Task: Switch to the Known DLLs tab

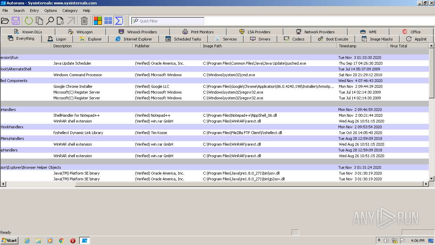Action: (28, 32)
